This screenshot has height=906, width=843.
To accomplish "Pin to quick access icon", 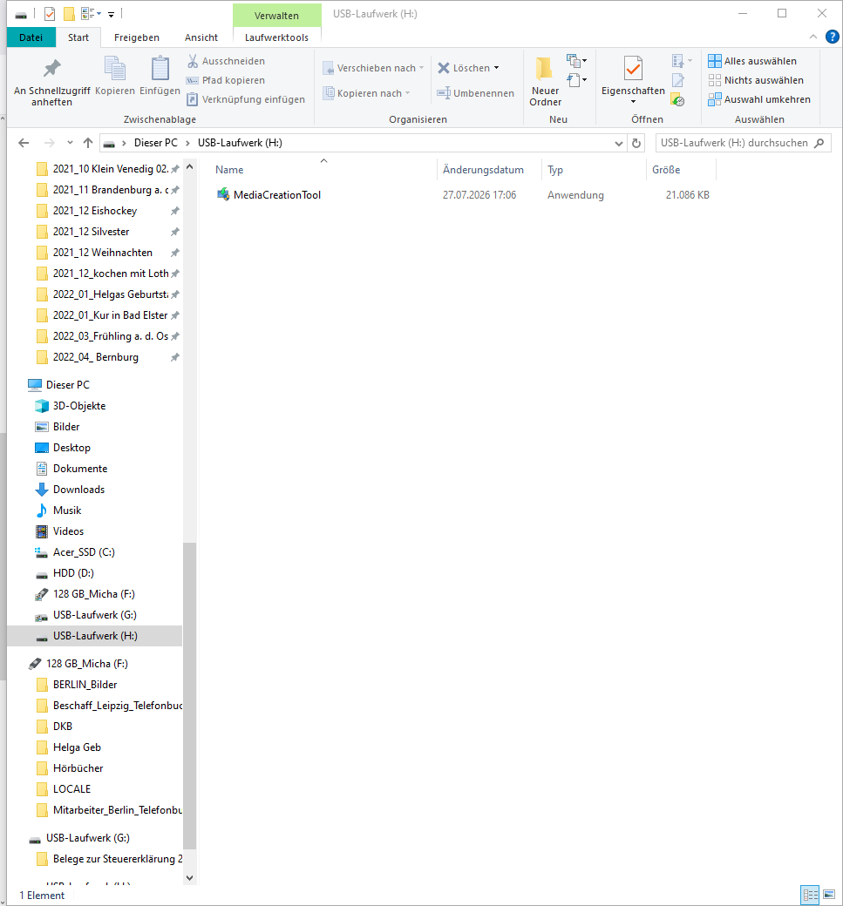I will pyautogui.click(x=52, y=69).
